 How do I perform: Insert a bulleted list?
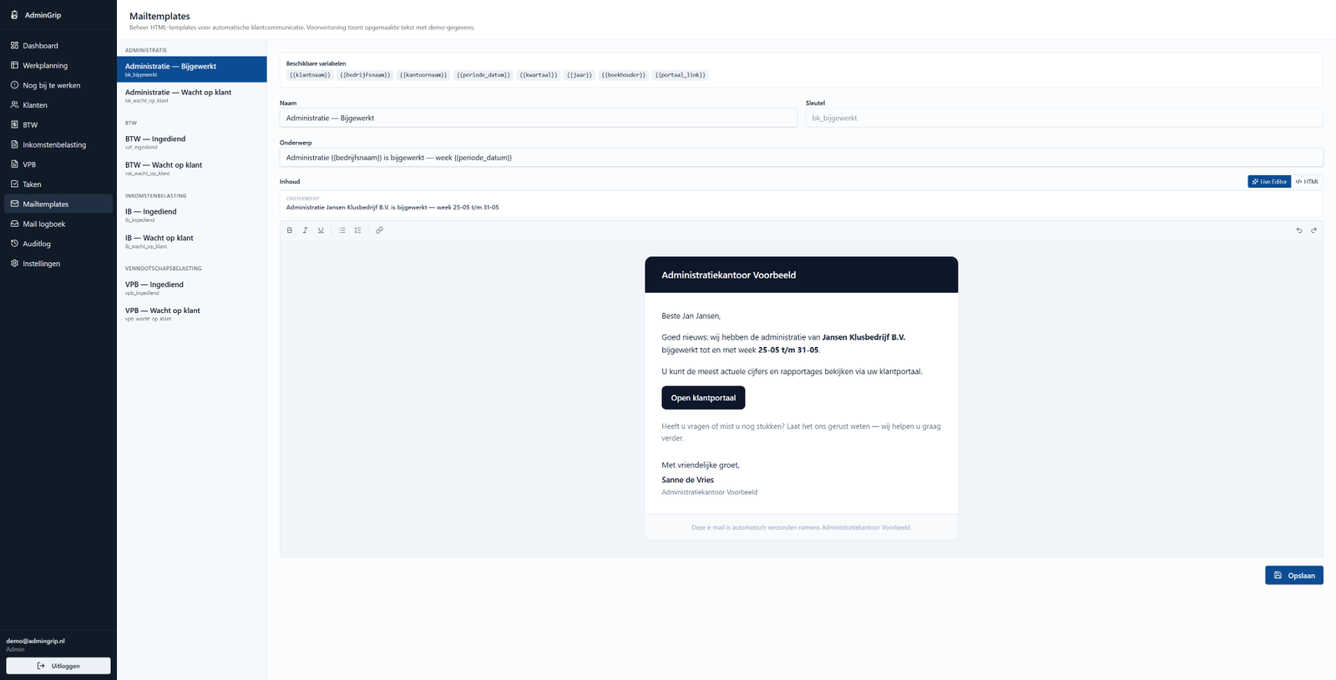[x=342, y=230]
